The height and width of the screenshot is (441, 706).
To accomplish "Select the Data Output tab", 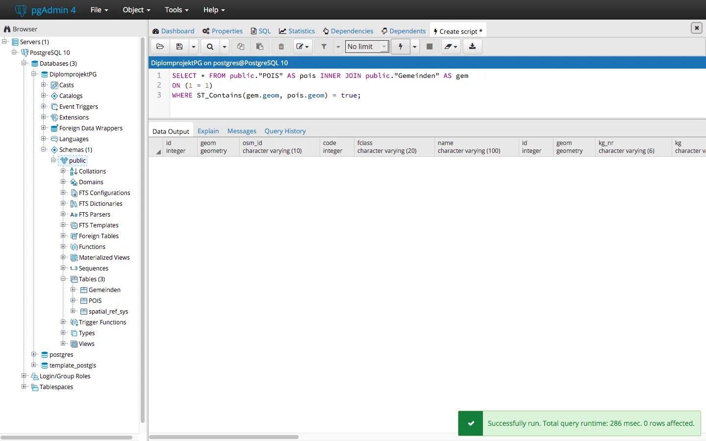I will [x=171, y=131].
